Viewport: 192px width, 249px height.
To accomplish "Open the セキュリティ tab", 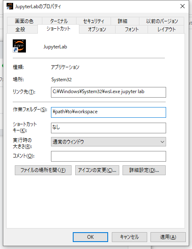I will click(x=93, y=21).
